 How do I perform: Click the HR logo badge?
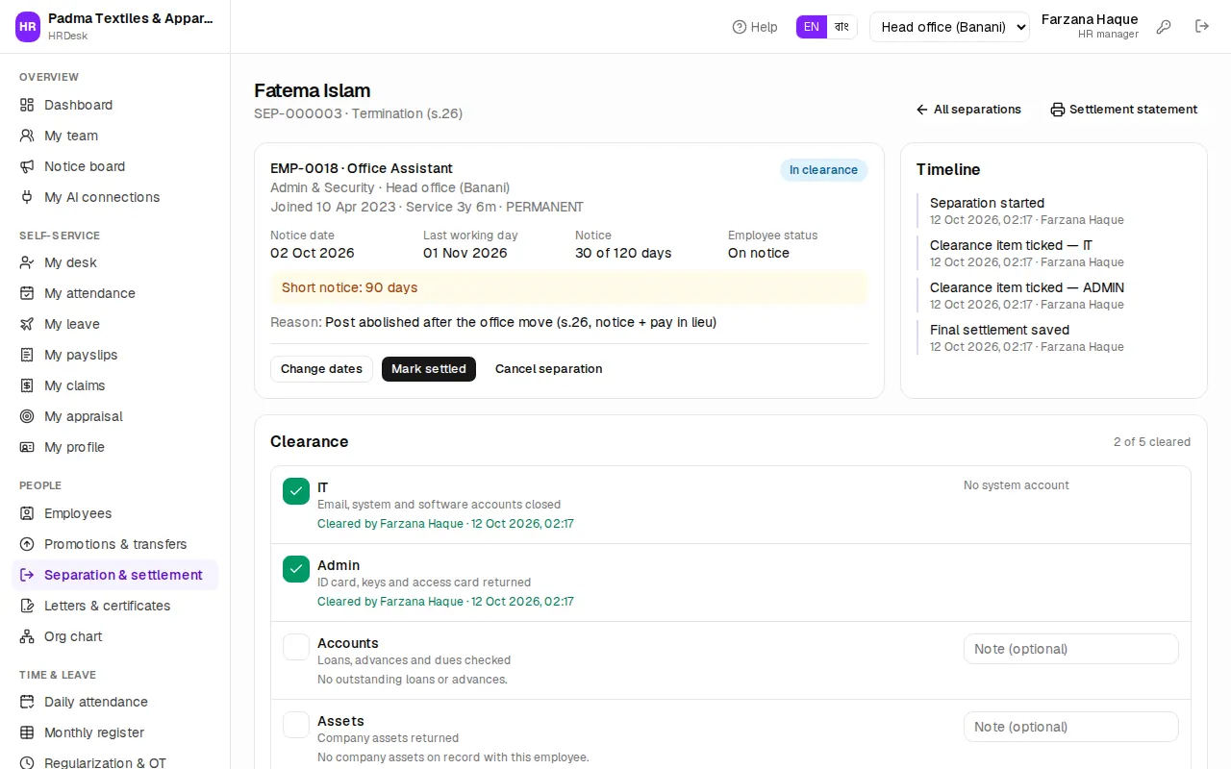28,27
